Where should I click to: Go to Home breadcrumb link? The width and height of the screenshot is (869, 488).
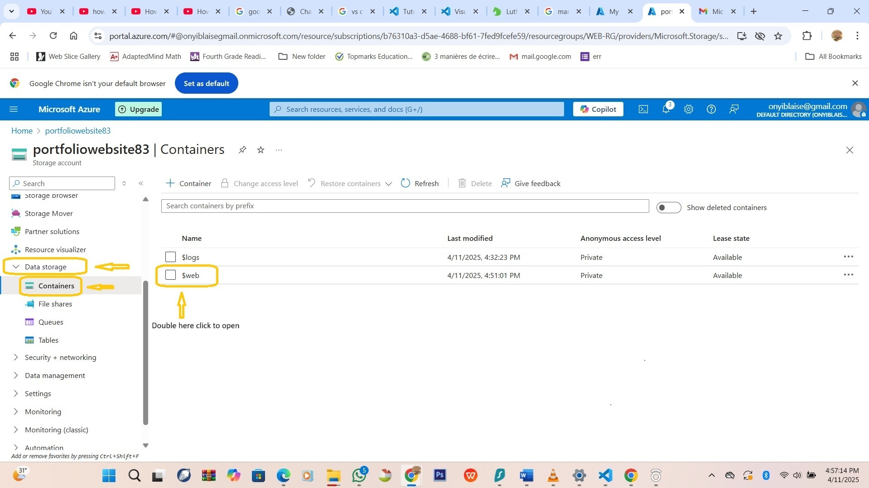[x=22, y=131]
